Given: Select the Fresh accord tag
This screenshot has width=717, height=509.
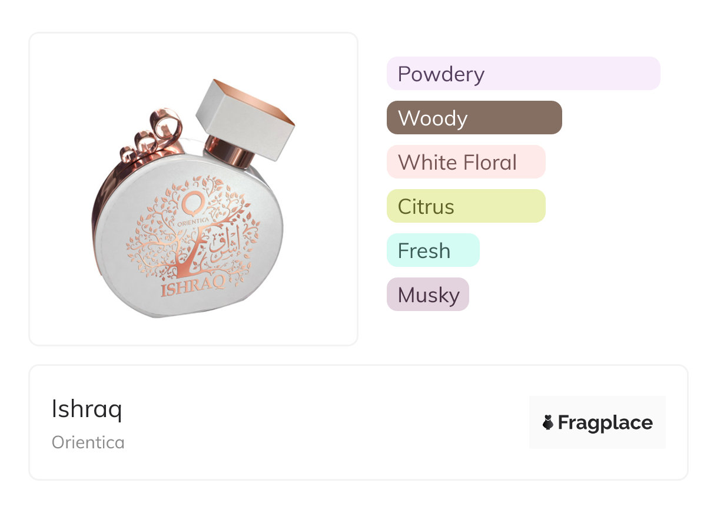Looking at the screenshot, I should tap(433, 250).
